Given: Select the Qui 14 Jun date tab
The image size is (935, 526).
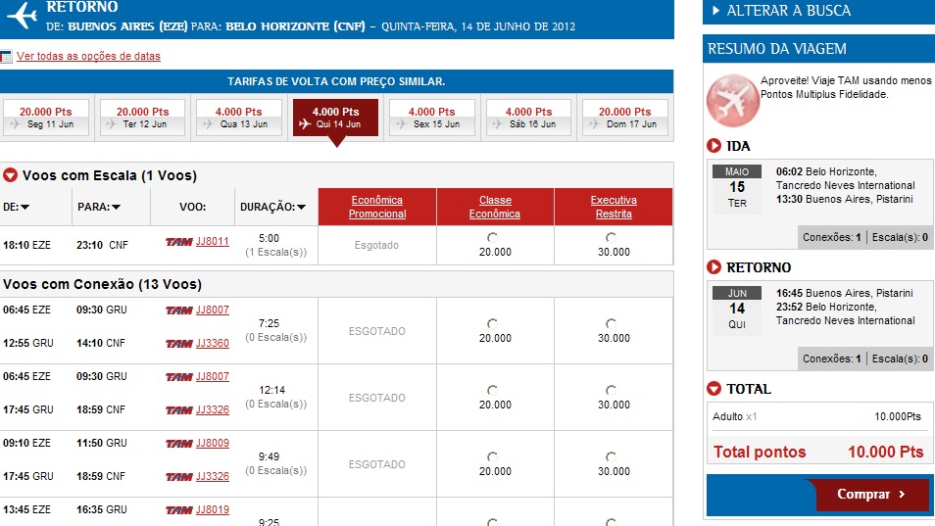Looking at the screenshot, I should (336, 118).
